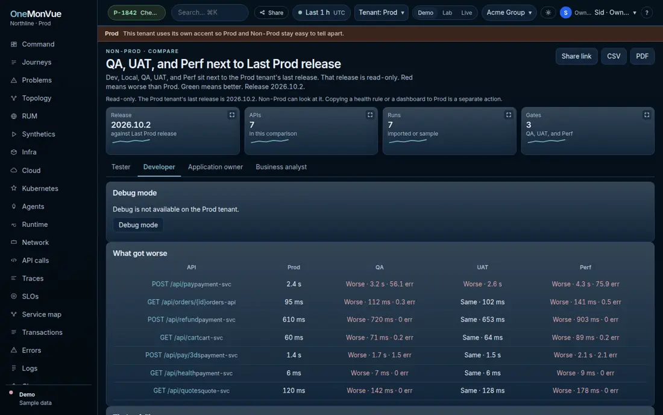Open the Agents sidebar icon
Viewport: 663px width, 415px height.
pos(13,206)
